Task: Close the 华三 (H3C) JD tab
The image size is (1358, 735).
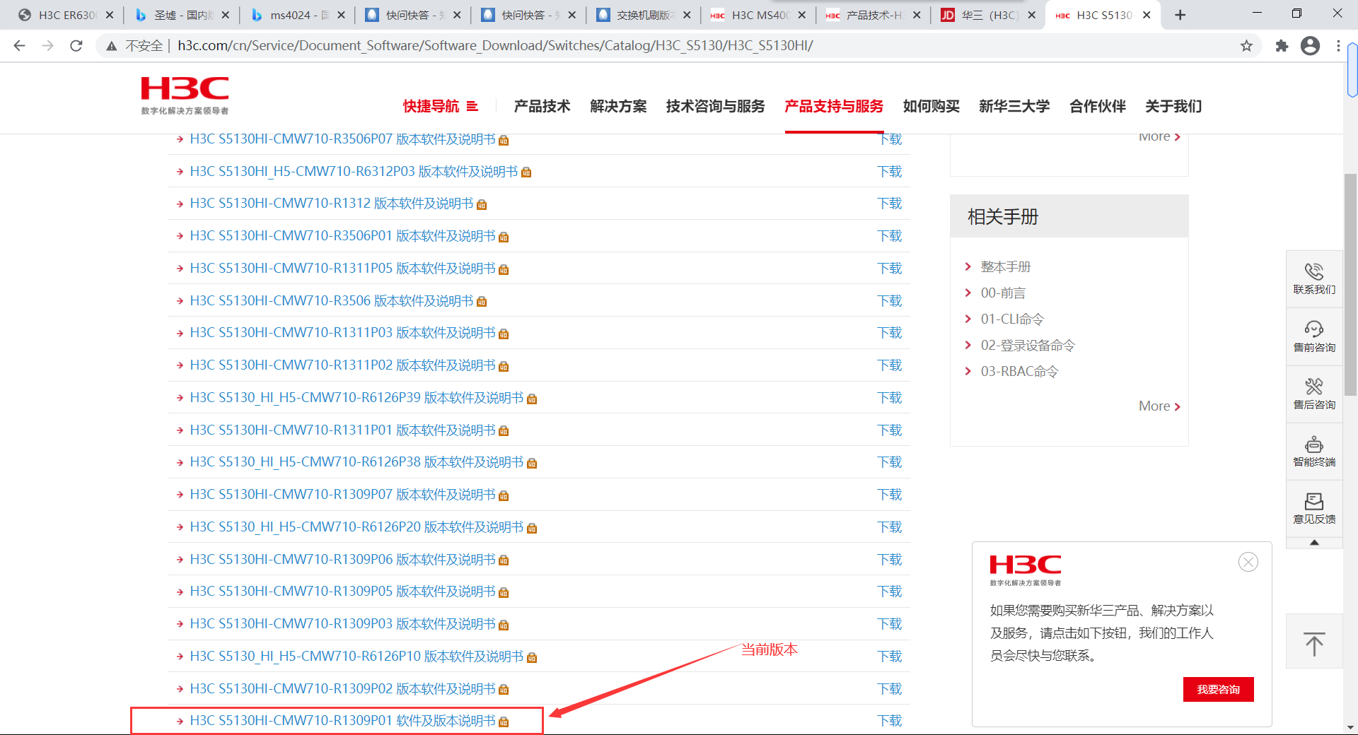Action: (1032, 15)
